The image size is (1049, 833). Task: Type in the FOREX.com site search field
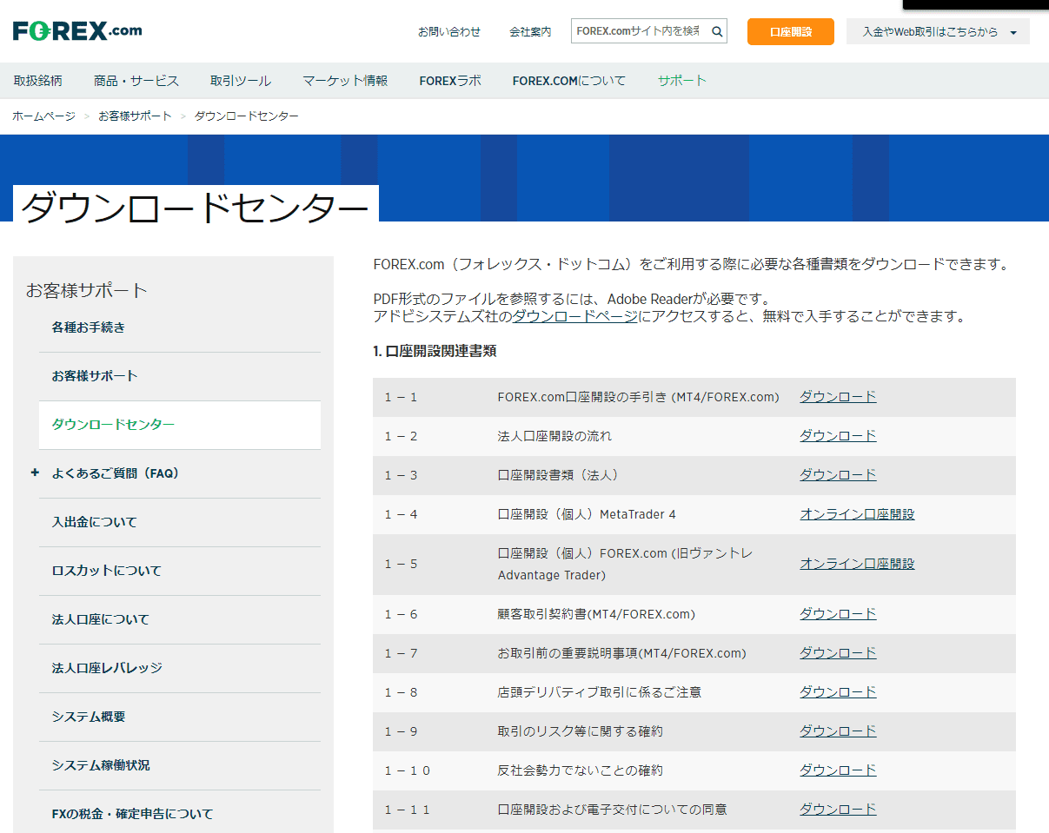pos(639,32)
